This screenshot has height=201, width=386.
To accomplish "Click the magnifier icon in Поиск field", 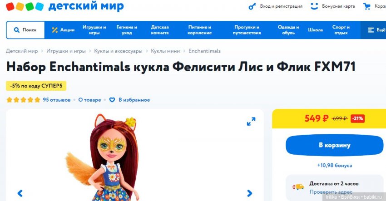I will (x=16, y=30).
